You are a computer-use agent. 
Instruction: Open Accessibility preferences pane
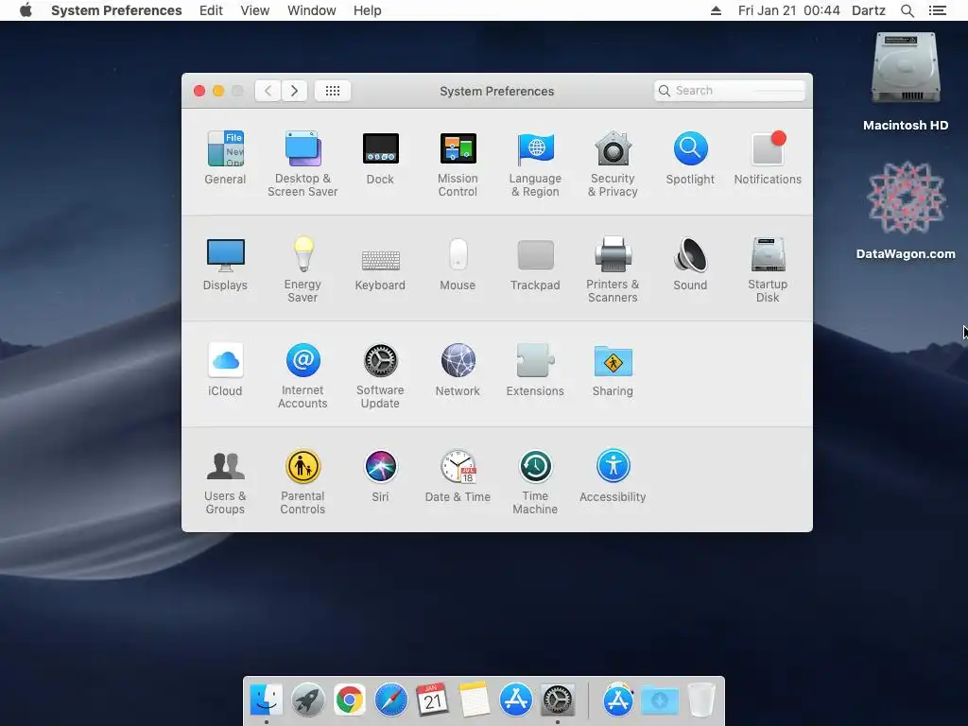613,475
